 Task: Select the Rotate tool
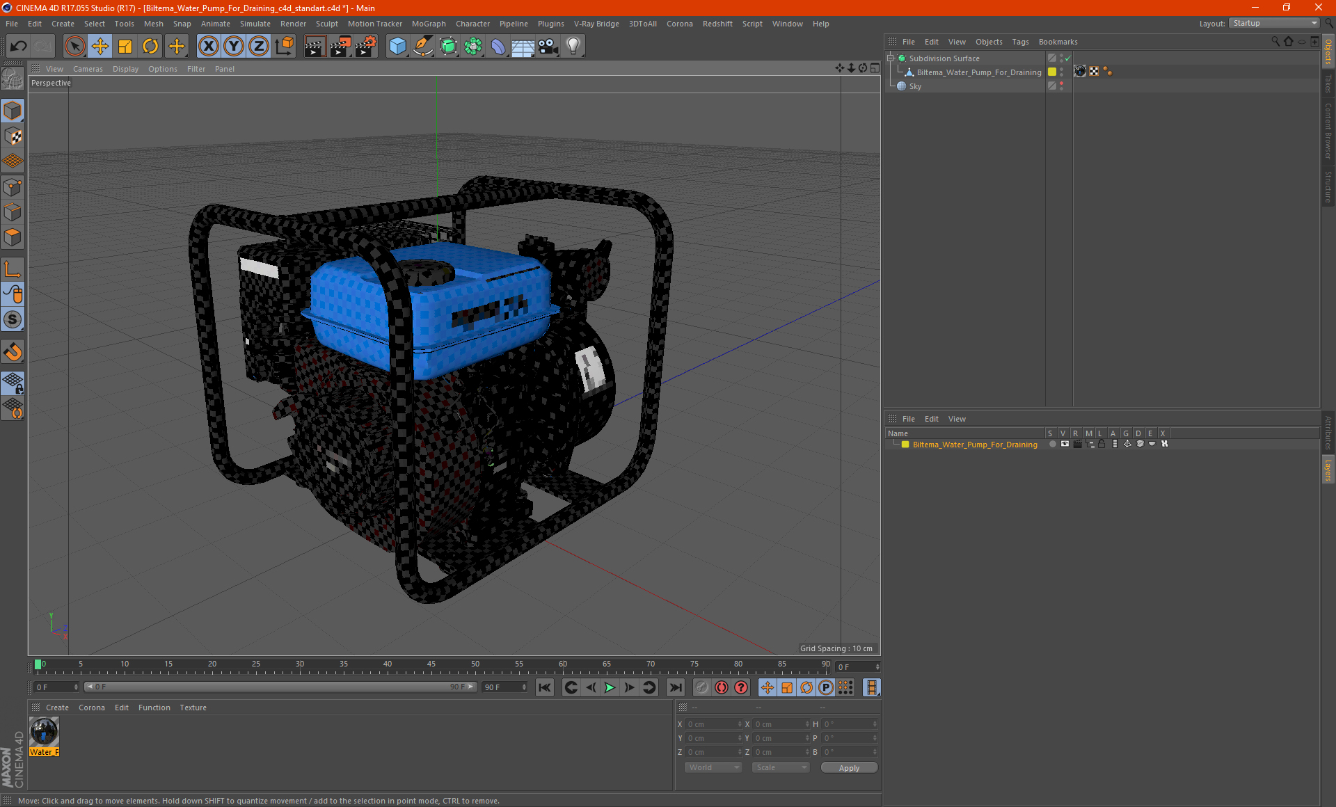click(150, 47)
